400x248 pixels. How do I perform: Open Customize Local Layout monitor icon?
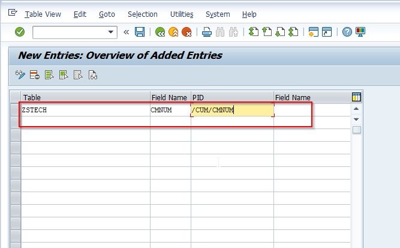360,32
